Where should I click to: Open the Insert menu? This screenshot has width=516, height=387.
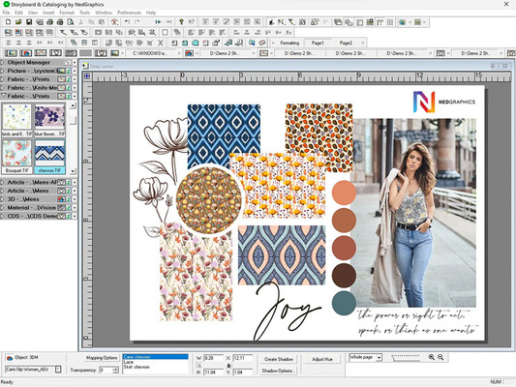tap(48, 13)
